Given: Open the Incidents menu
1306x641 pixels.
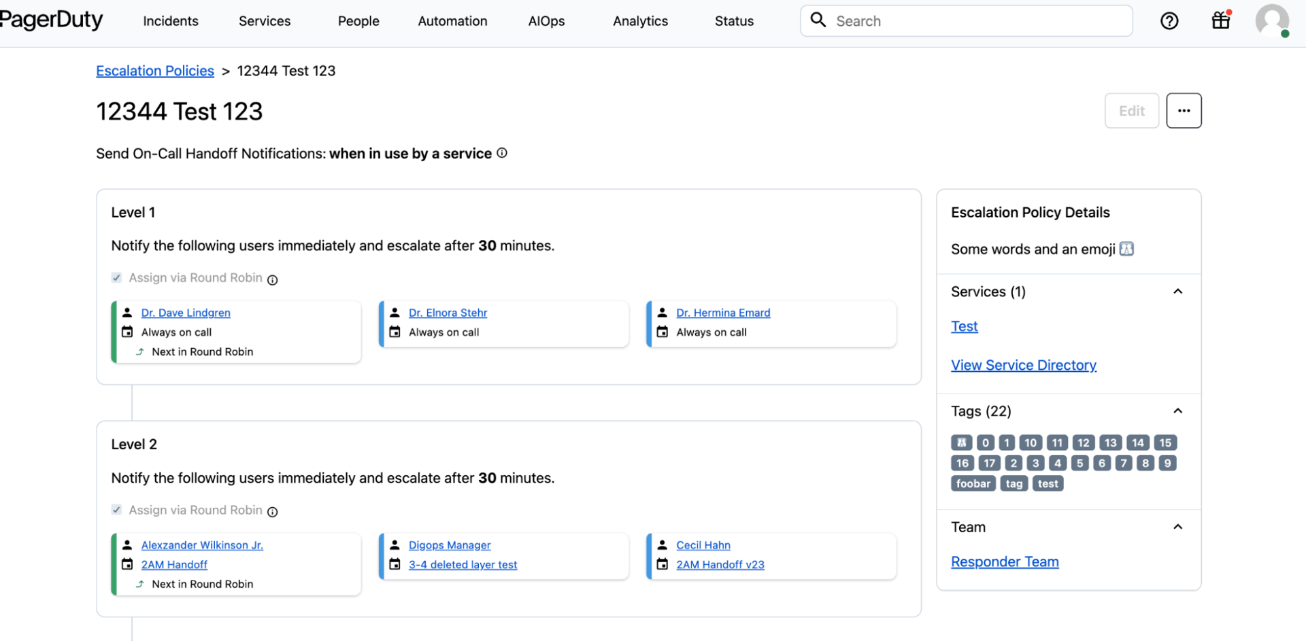Looking at the screenshot, I should 171,21.
